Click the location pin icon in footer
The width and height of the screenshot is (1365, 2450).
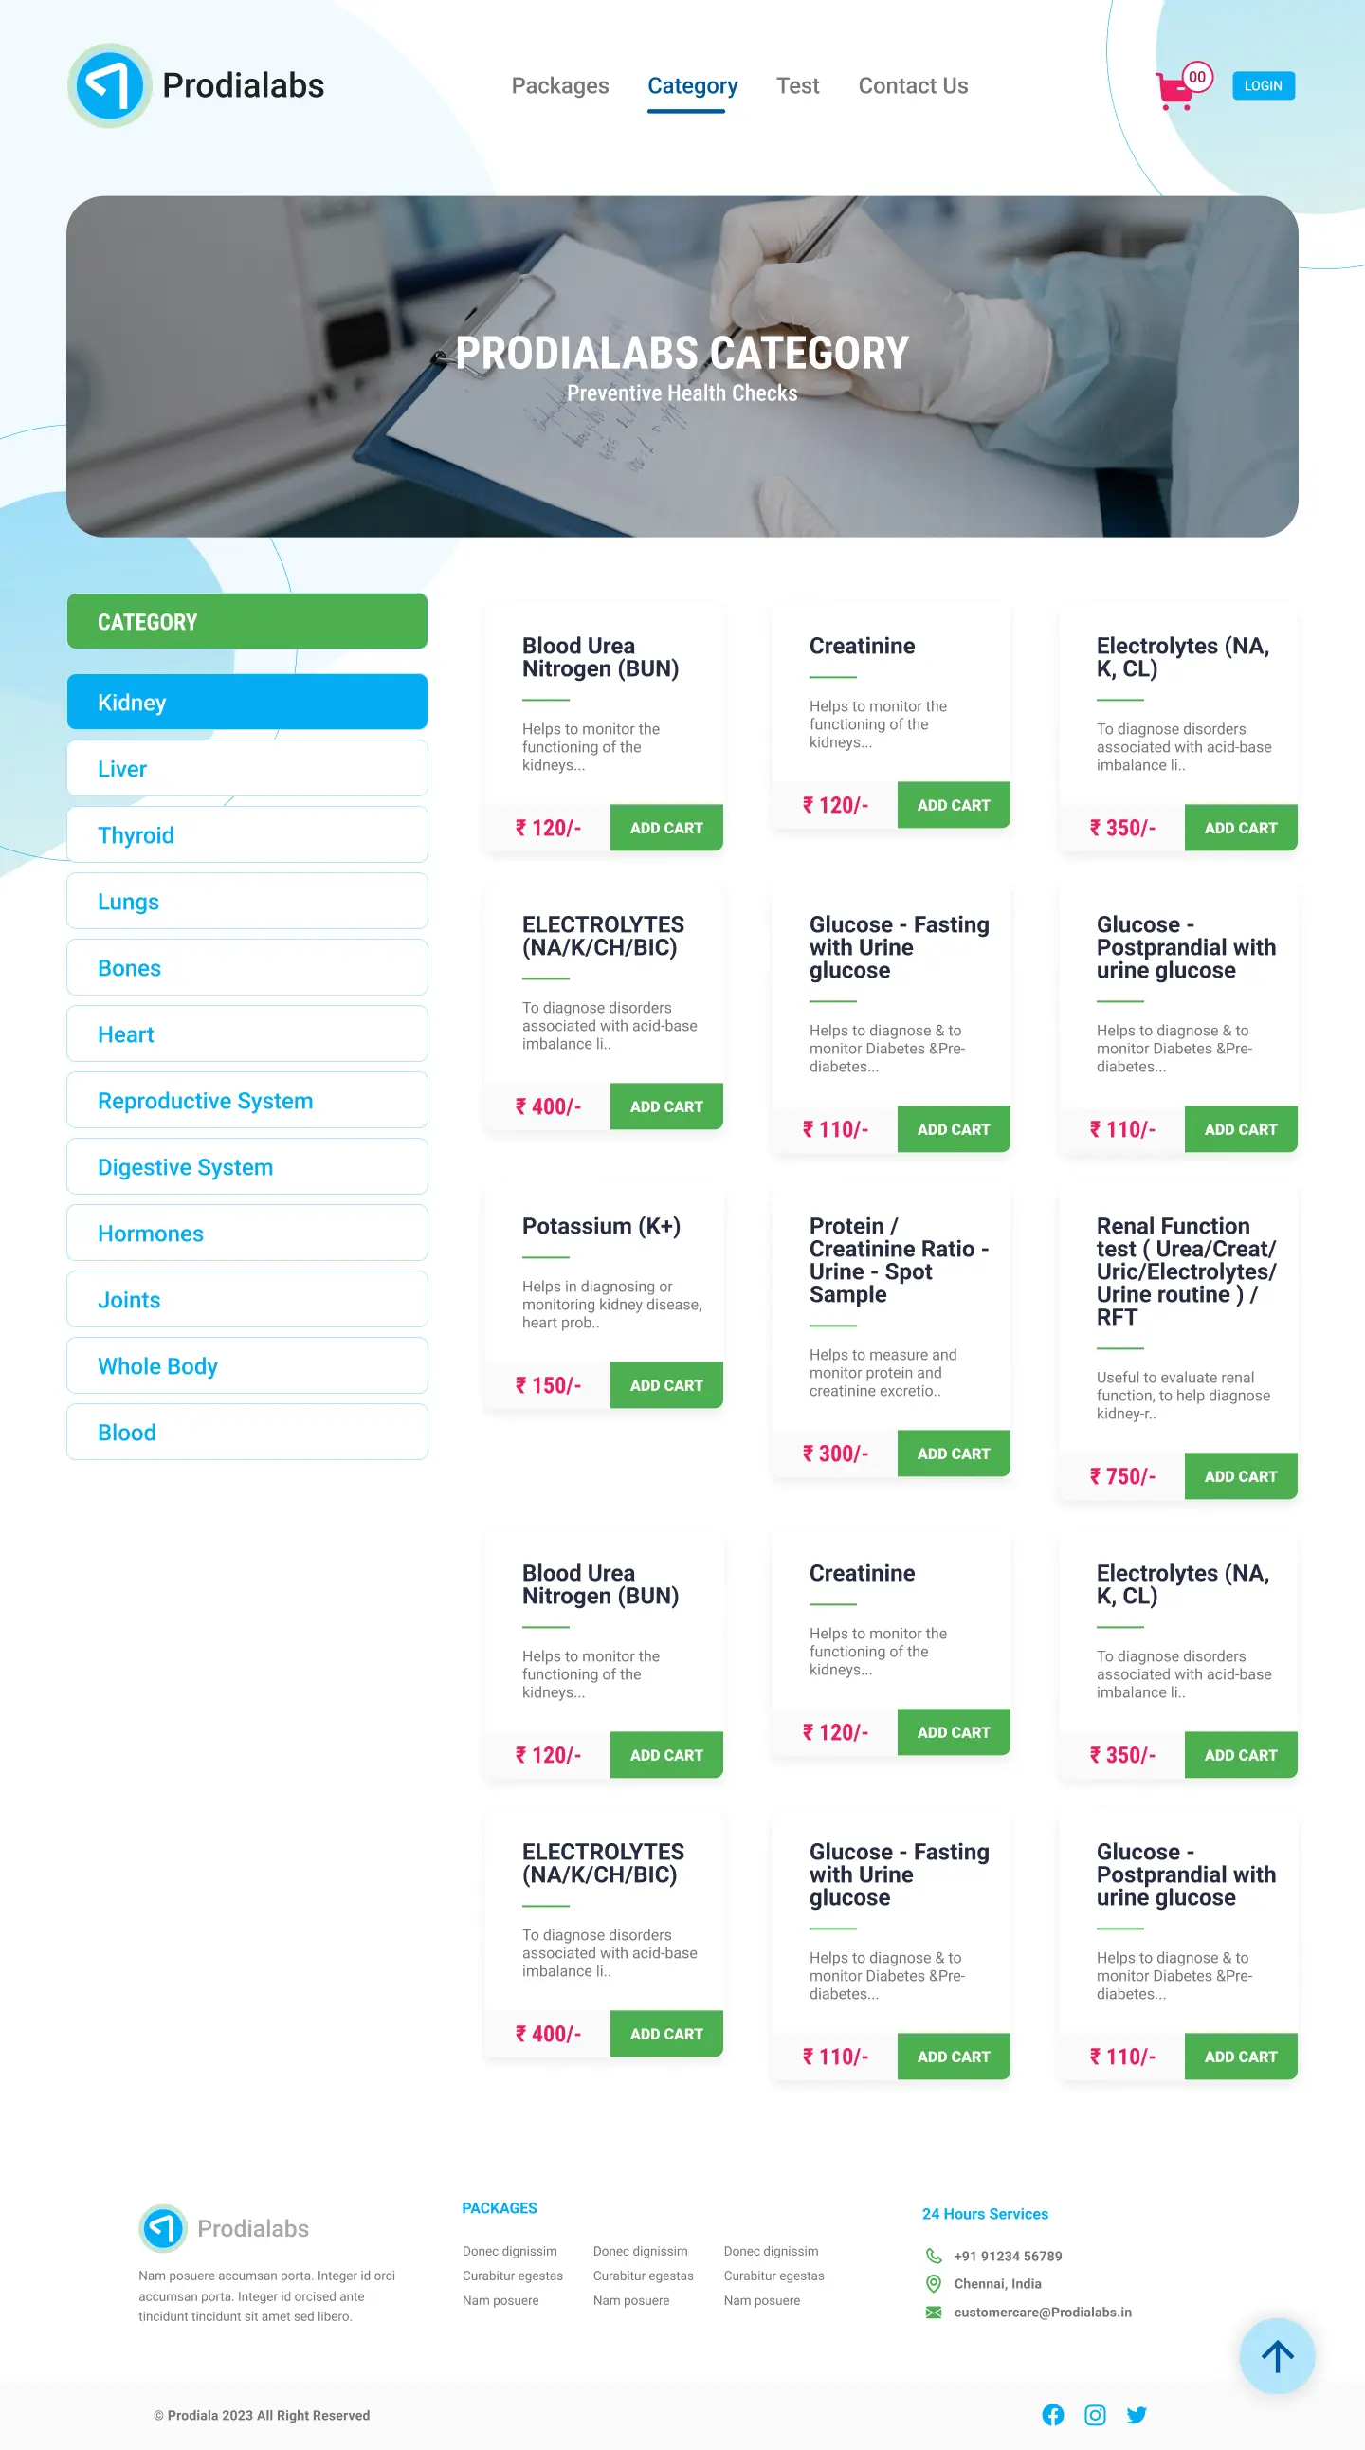(934, 2282)
